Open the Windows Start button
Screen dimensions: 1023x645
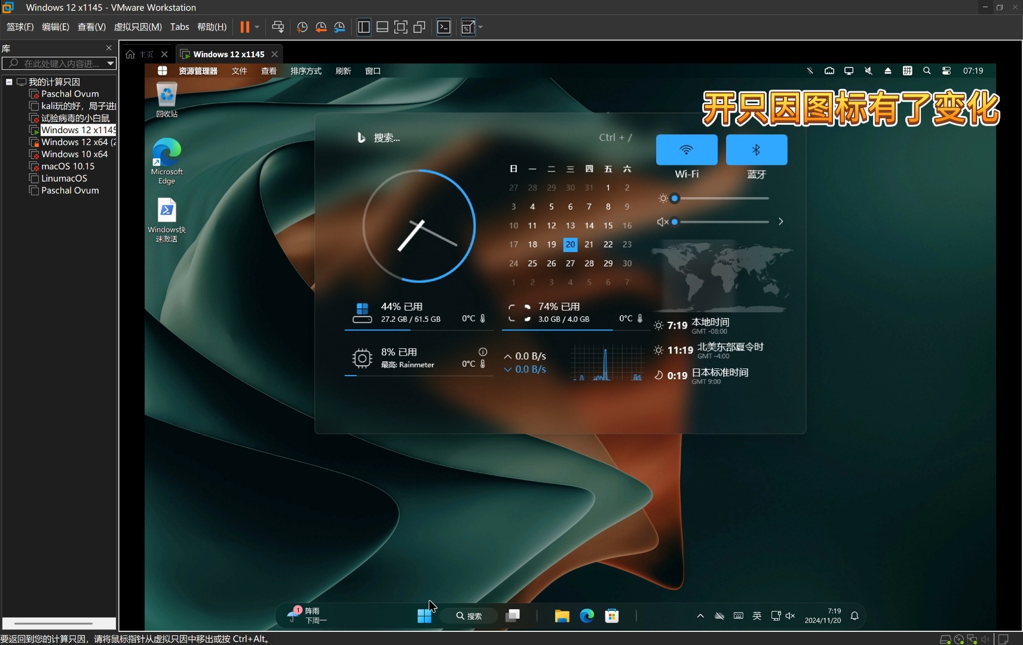point(424,616)
